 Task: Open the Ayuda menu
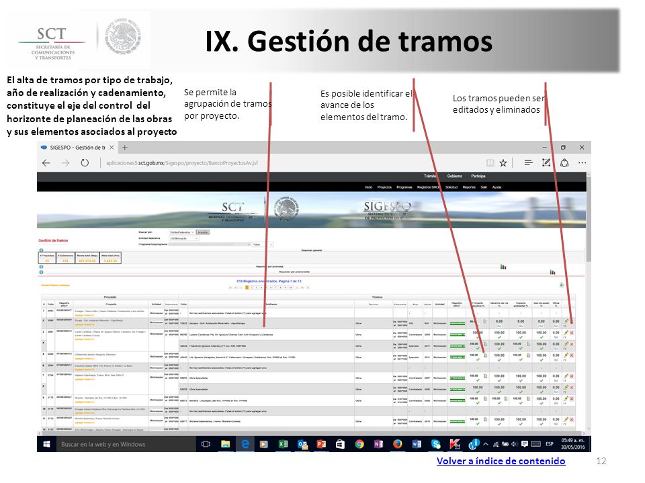497,187
